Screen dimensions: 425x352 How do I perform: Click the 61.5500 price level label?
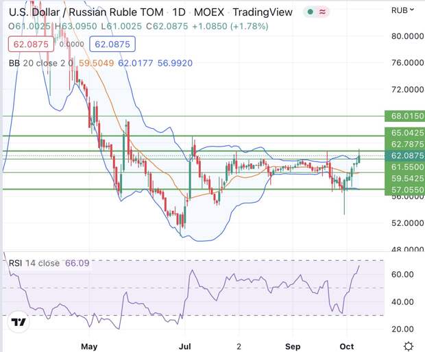coord(404,167)
